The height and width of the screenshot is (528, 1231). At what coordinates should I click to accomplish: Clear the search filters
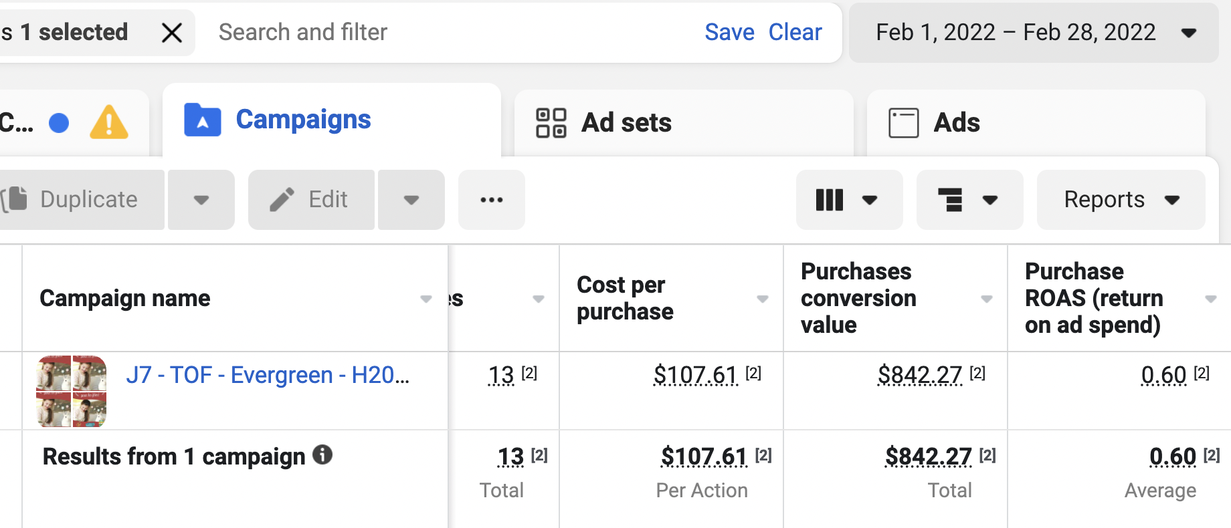795,32
